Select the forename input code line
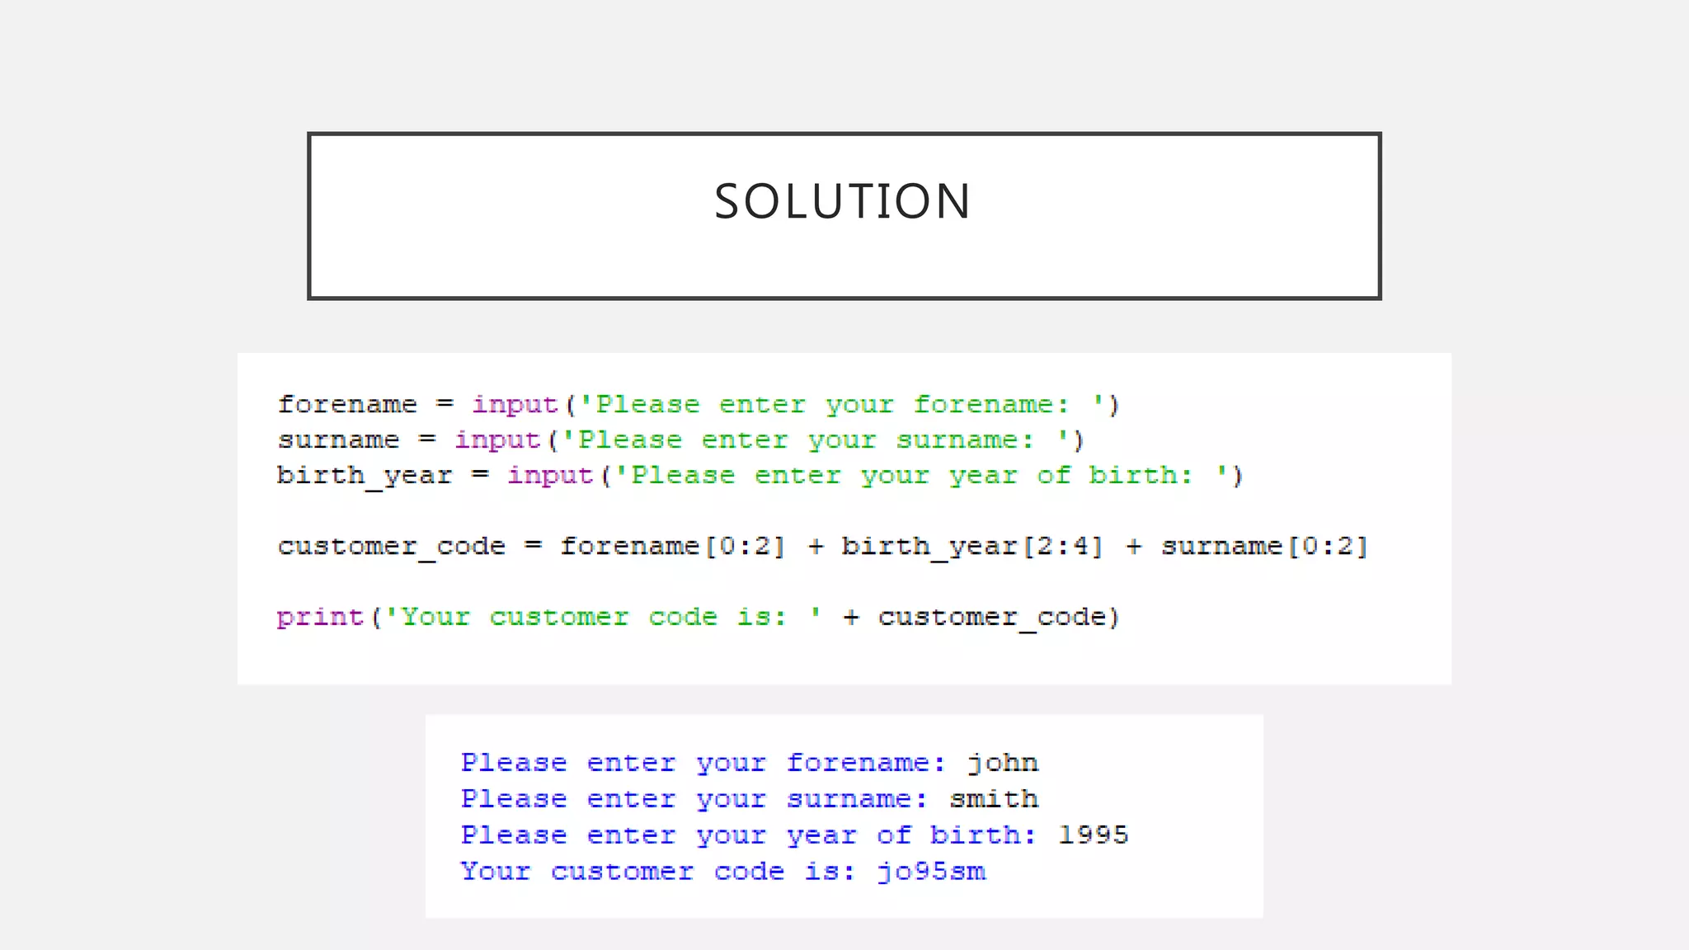 click(x=699, y=405)
